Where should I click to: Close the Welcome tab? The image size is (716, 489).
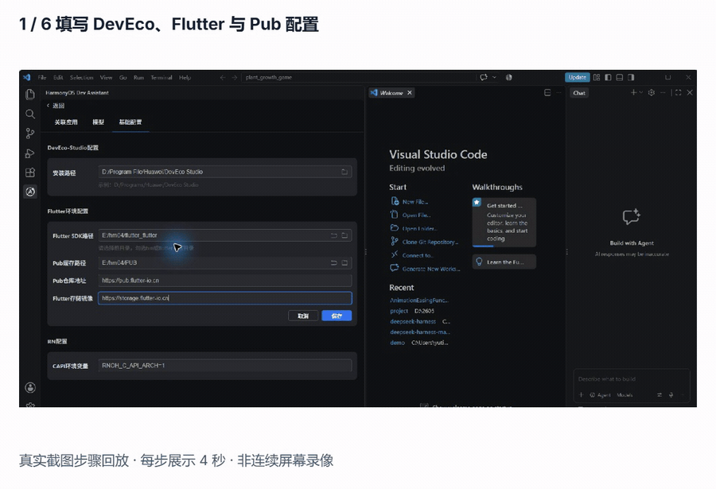(x=410, y=93)
